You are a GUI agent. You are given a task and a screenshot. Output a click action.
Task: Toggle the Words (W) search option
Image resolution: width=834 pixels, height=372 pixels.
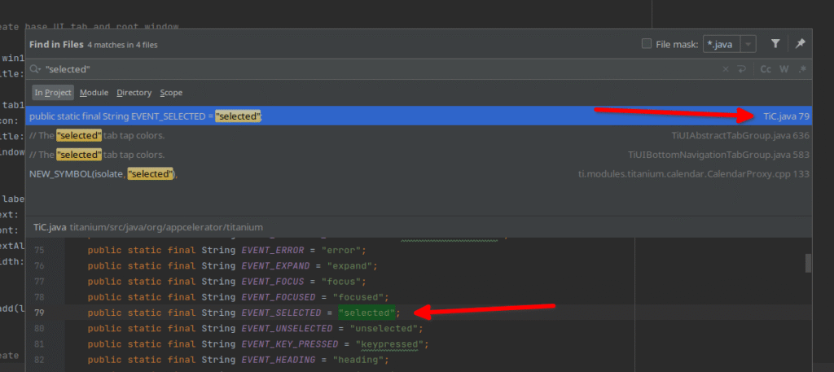pyautogui.click(x=784, y=70)
